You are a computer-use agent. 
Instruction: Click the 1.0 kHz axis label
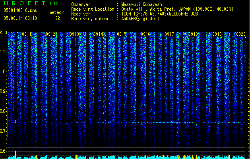coord(4,72)
